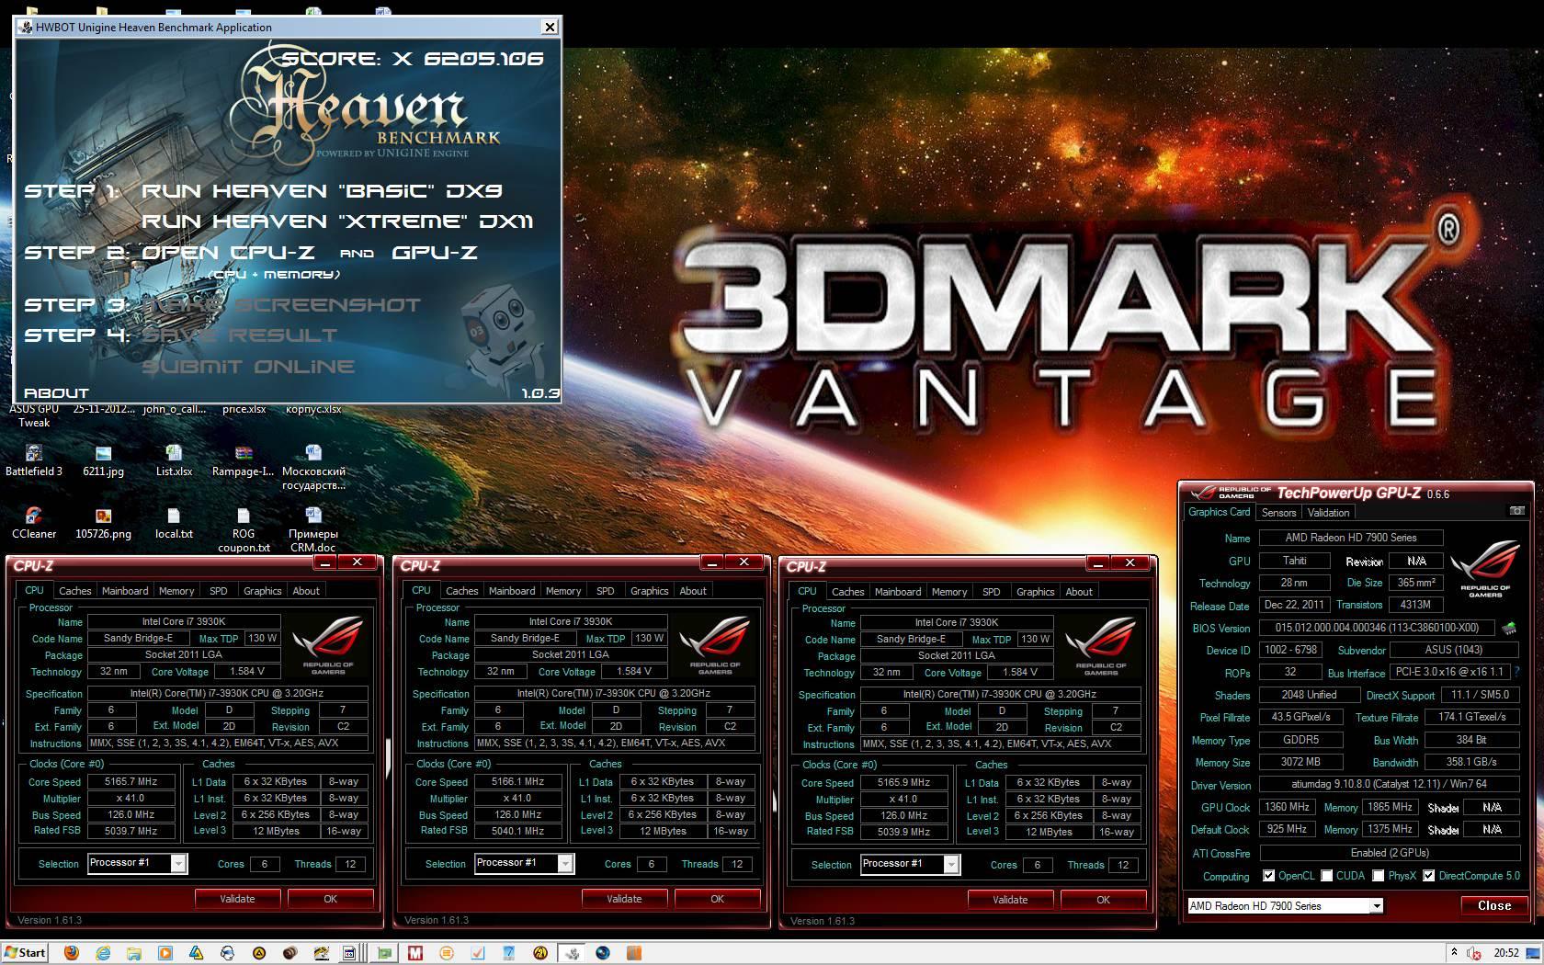Switch to the Validation tab in GPU-Z
This screenshot has width=1544, height=965.
[1329, 513]
